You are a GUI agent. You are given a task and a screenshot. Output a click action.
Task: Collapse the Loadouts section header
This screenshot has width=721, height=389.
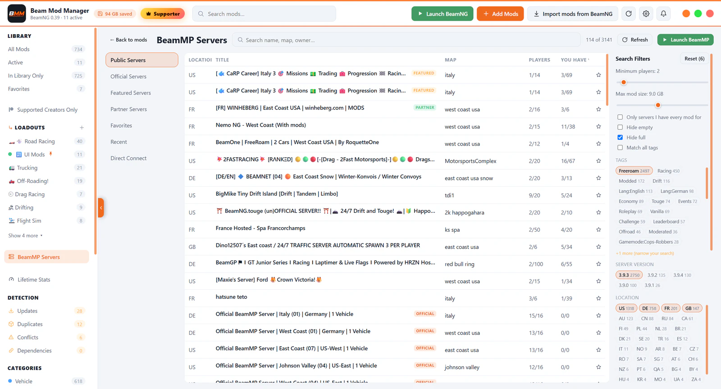(x=30, y=128)
